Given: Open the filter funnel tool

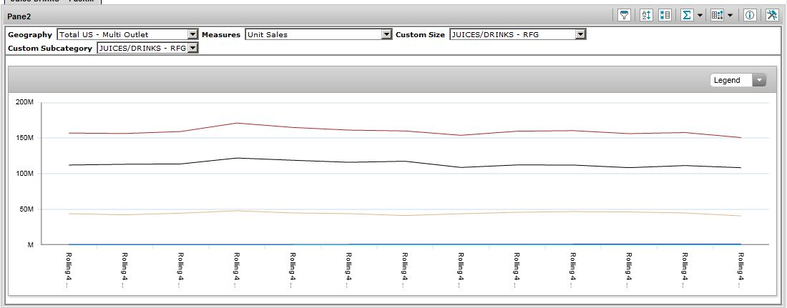Looking at the screenshot, I should 625,15.
